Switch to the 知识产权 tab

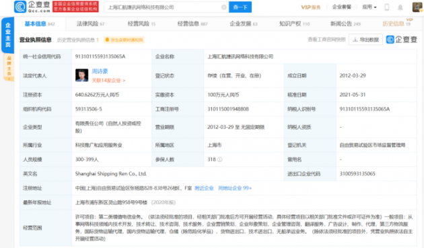tap(294, 24)
